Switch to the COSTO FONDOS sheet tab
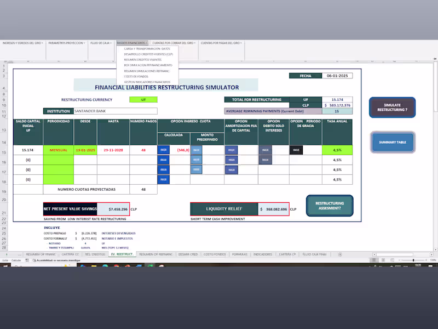 click(x=215, y=254)
